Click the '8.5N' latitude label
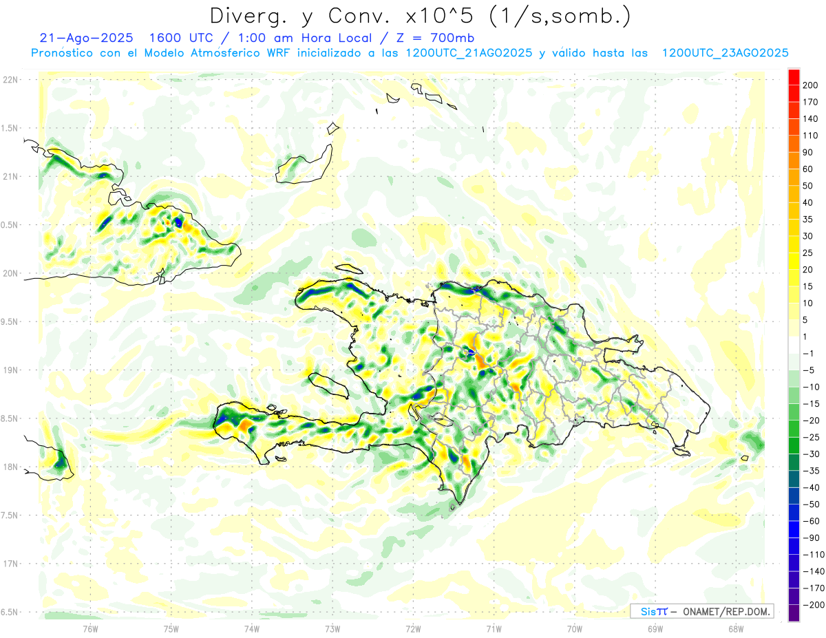 10,418
